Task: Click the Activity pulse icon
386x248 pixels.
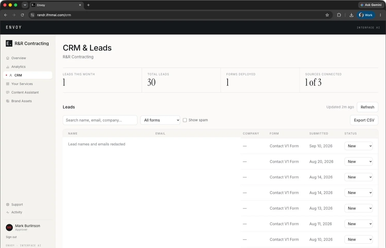Action: (8, 212)
